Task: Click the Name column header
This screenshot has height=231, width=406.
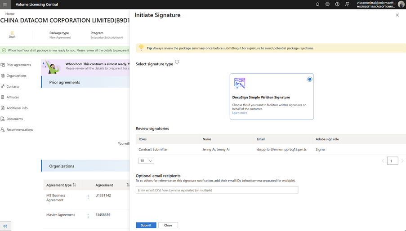Action: [x=207, y=139]
